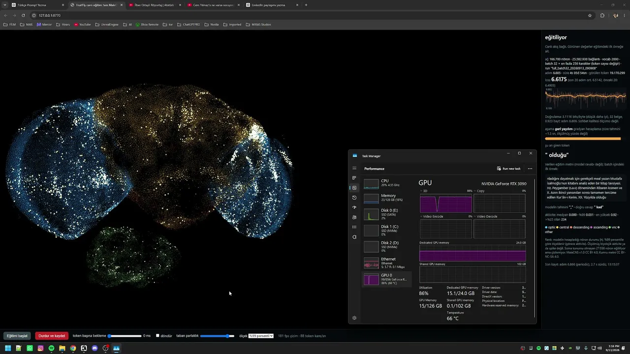This screenshot has height=354, width=630.
Task: Open Details list icon in Task Manager sidebar
Action: (x=354, y=227)
